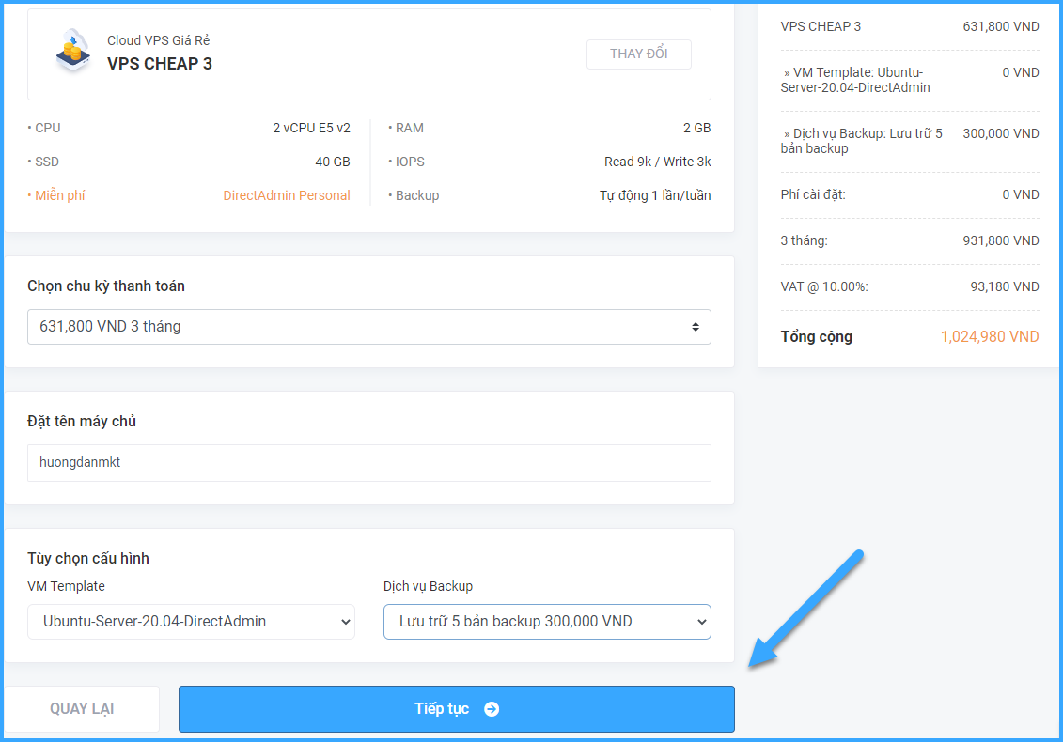This screenshot has width=1063, height=742.
Task: Click the blue Tiếp tục button
Action: click(456, 709)
